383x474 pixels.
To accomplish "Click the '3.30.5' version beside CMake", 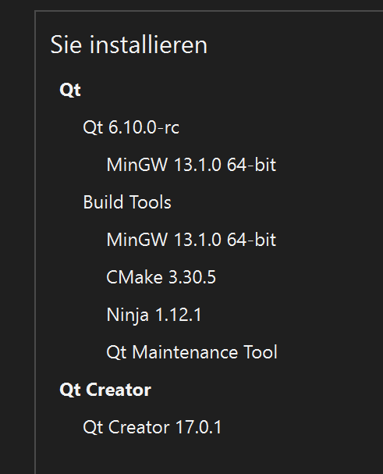I will (192, 277).
